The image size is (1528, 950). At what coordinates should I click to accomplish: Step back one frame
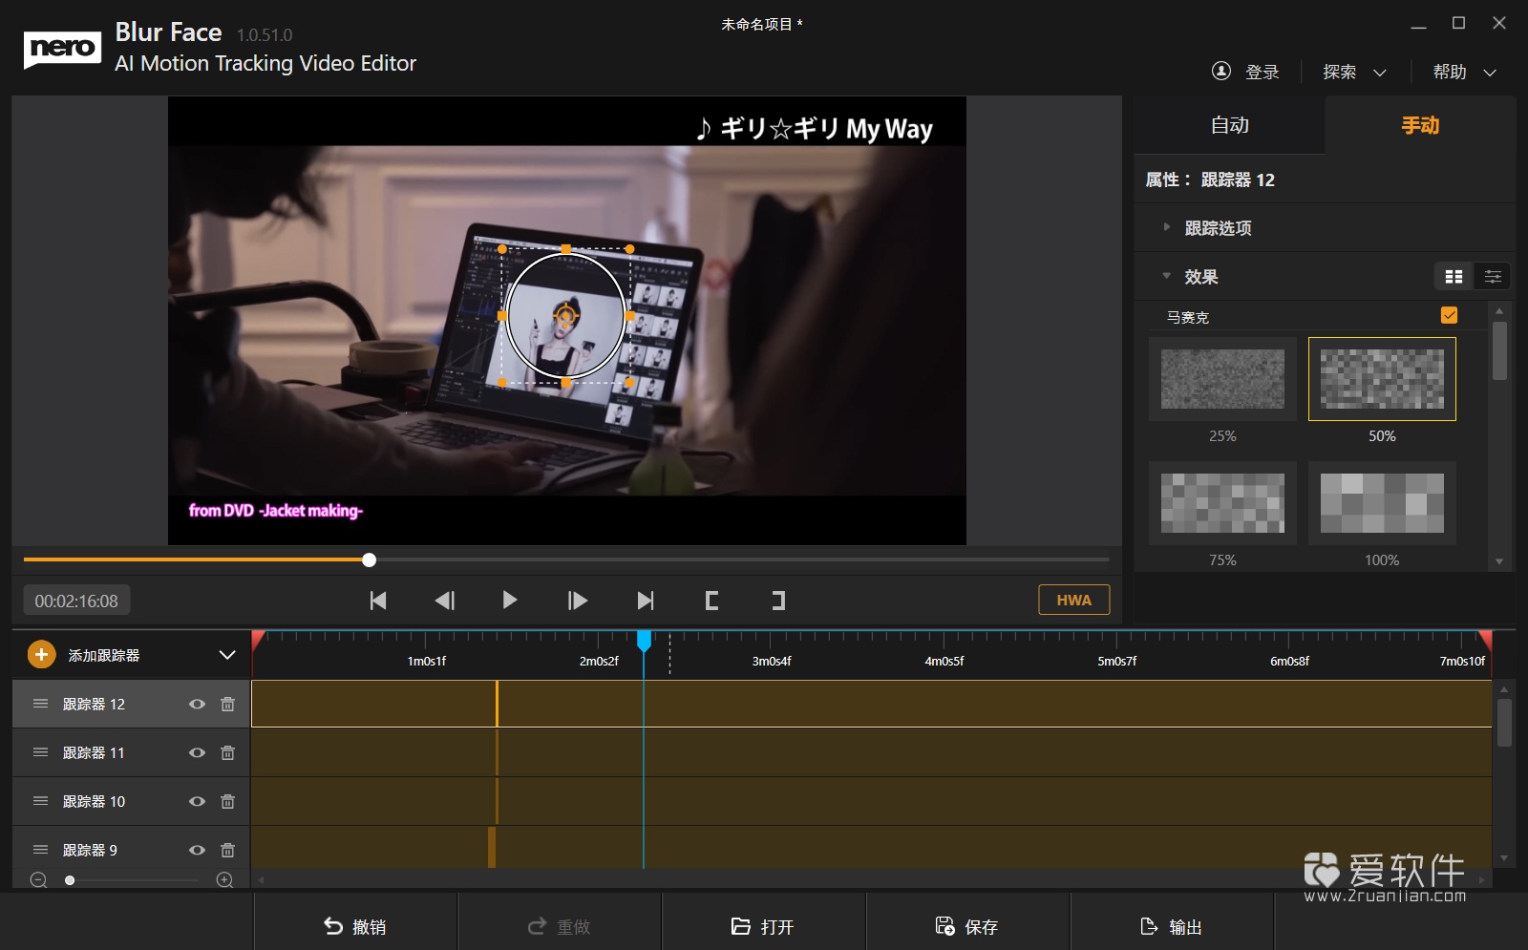click(444, 601)
